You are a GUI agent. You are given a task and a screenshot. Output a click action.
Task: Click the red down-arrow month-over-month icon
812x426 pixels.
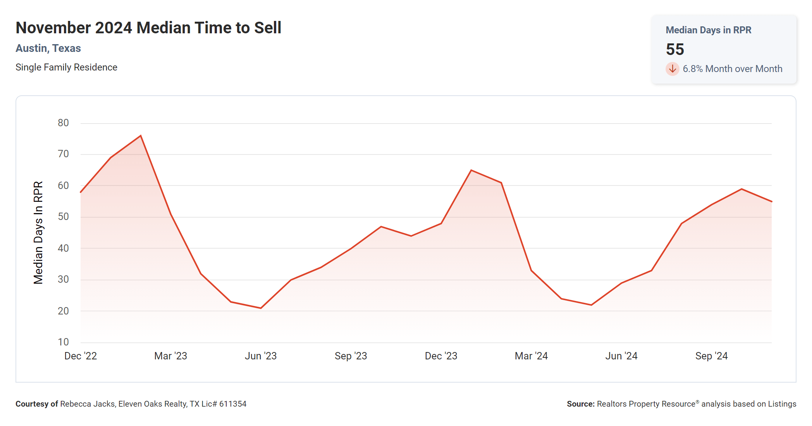point(672,69)
